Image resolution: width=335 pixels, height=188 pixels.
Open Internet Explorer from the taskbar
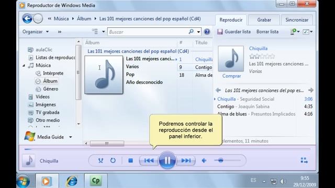point(72,181)
